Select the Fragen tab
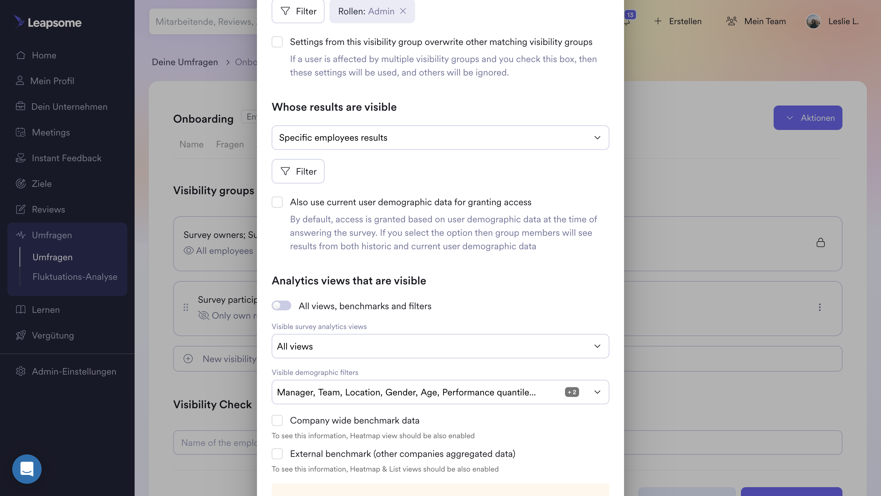Viewport: 881px width, 496px height. click(230, 144)
